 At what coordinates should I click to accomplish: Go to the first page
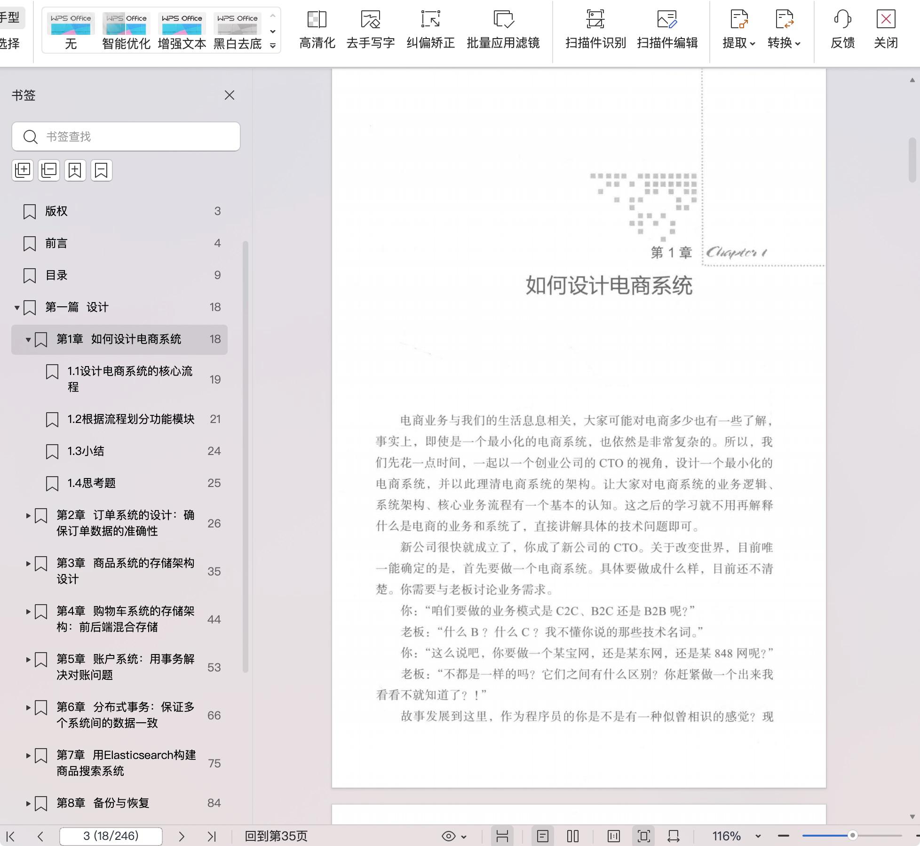click(11, 836)
